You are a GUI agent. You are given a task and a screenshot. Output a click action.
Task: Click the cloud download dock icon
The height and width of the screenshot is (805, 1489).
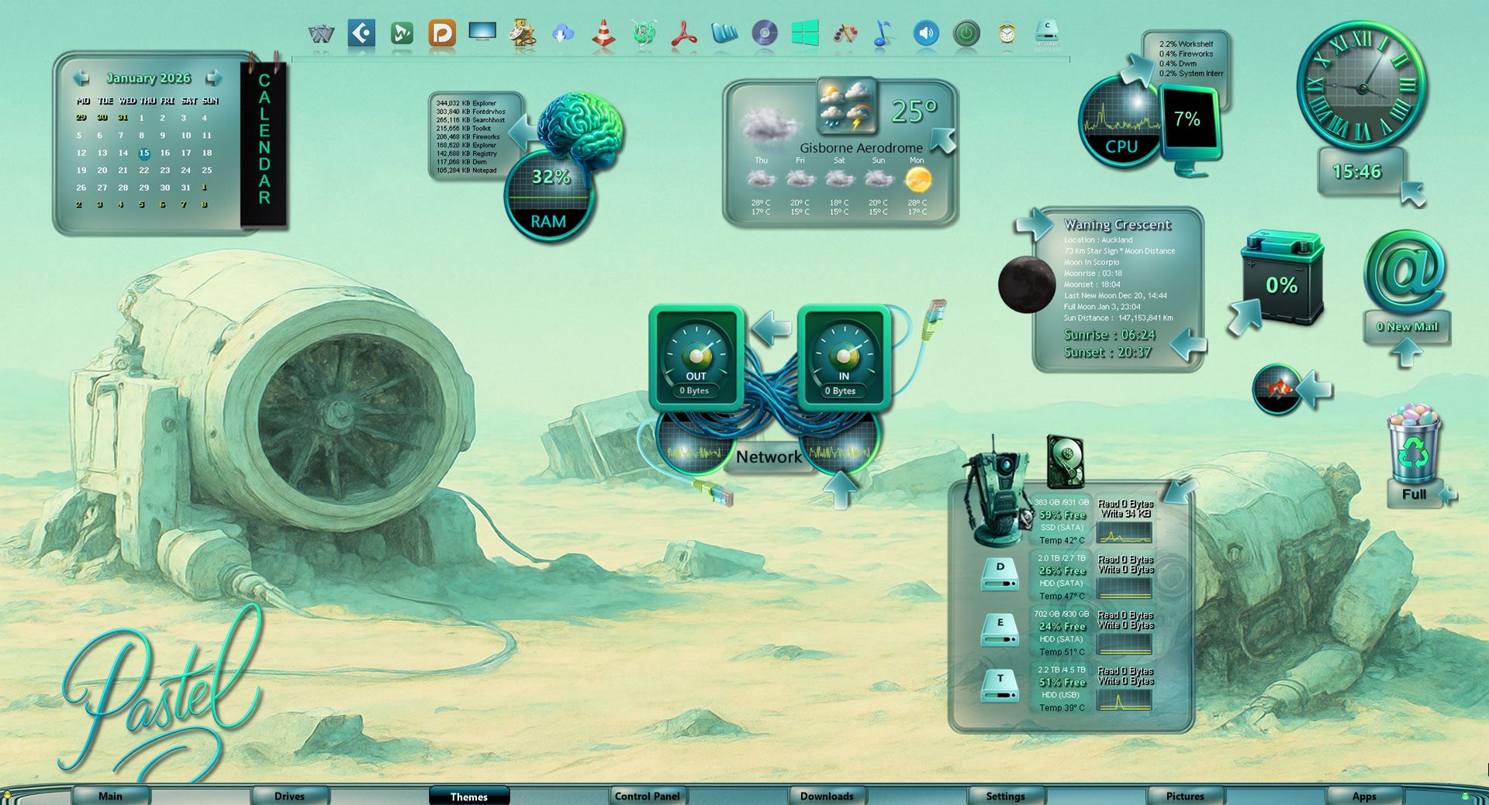coord(563,34)
